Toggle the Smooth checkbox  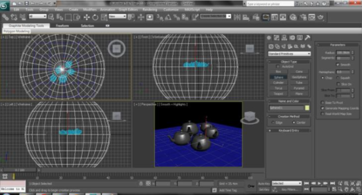(x=338, y=64)
